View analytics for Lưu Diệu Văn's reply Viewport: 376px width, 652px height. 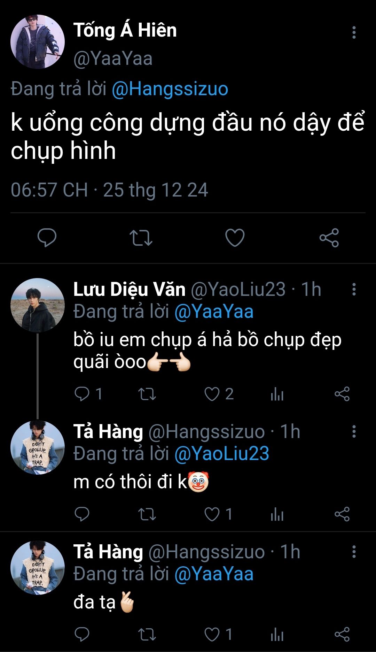[x=277, y=394]
